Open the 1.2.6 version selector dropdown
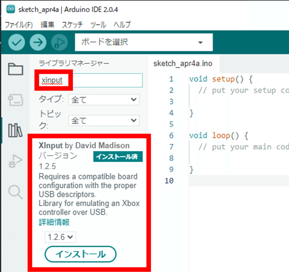Viewport: 289px width, 272px height. click(60, 237)
